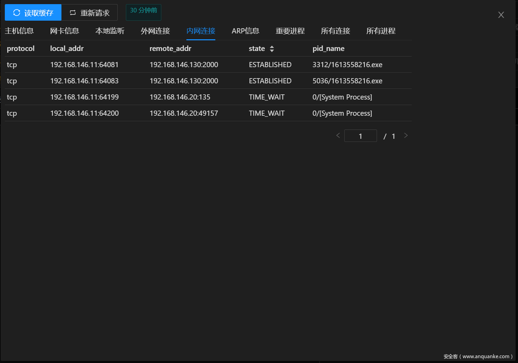Sort the table by state column
Image resolution: width=518 pixels, height=363 pixels.
[x=272, y=49]
